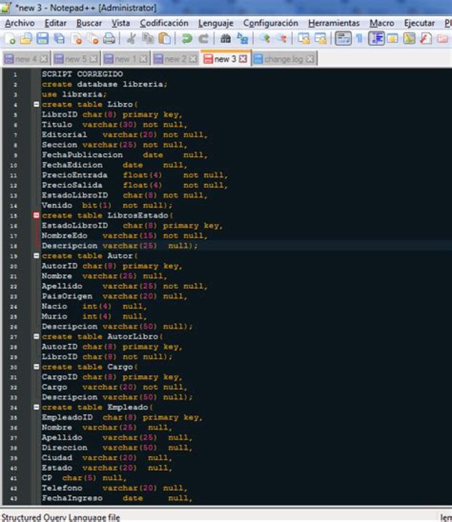Click the Redo arrow icon

pyautogui.click(x=203, y=39)
